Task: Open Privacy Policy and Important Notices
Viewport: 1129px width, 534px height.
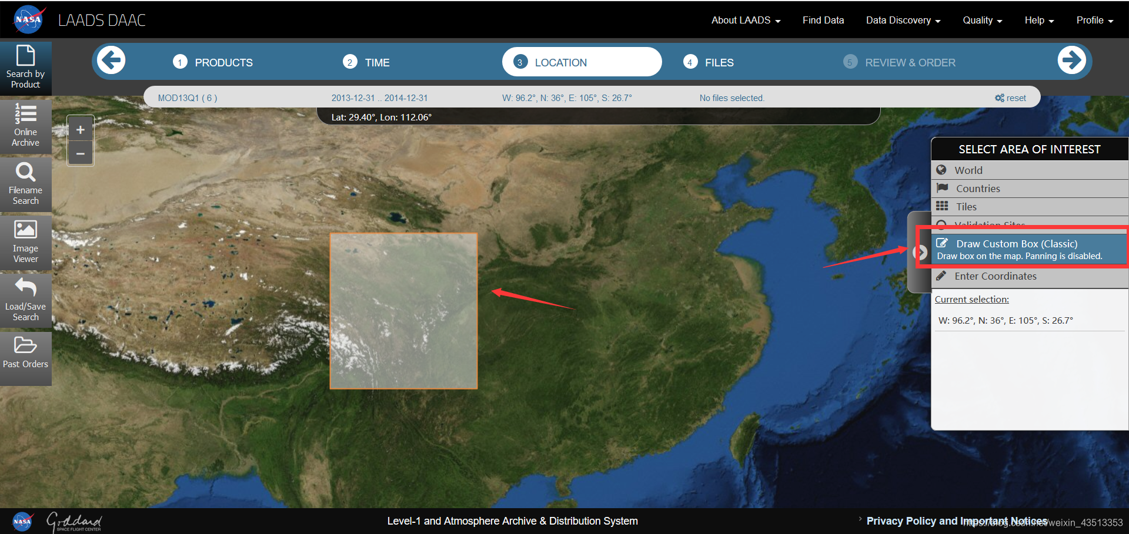Action: point(957,521)
